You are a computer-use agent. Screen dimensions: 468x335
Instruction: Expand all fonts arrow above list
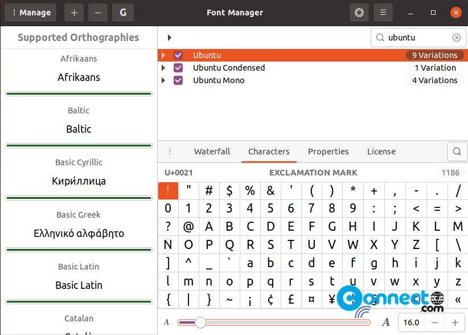click(169, 38)
